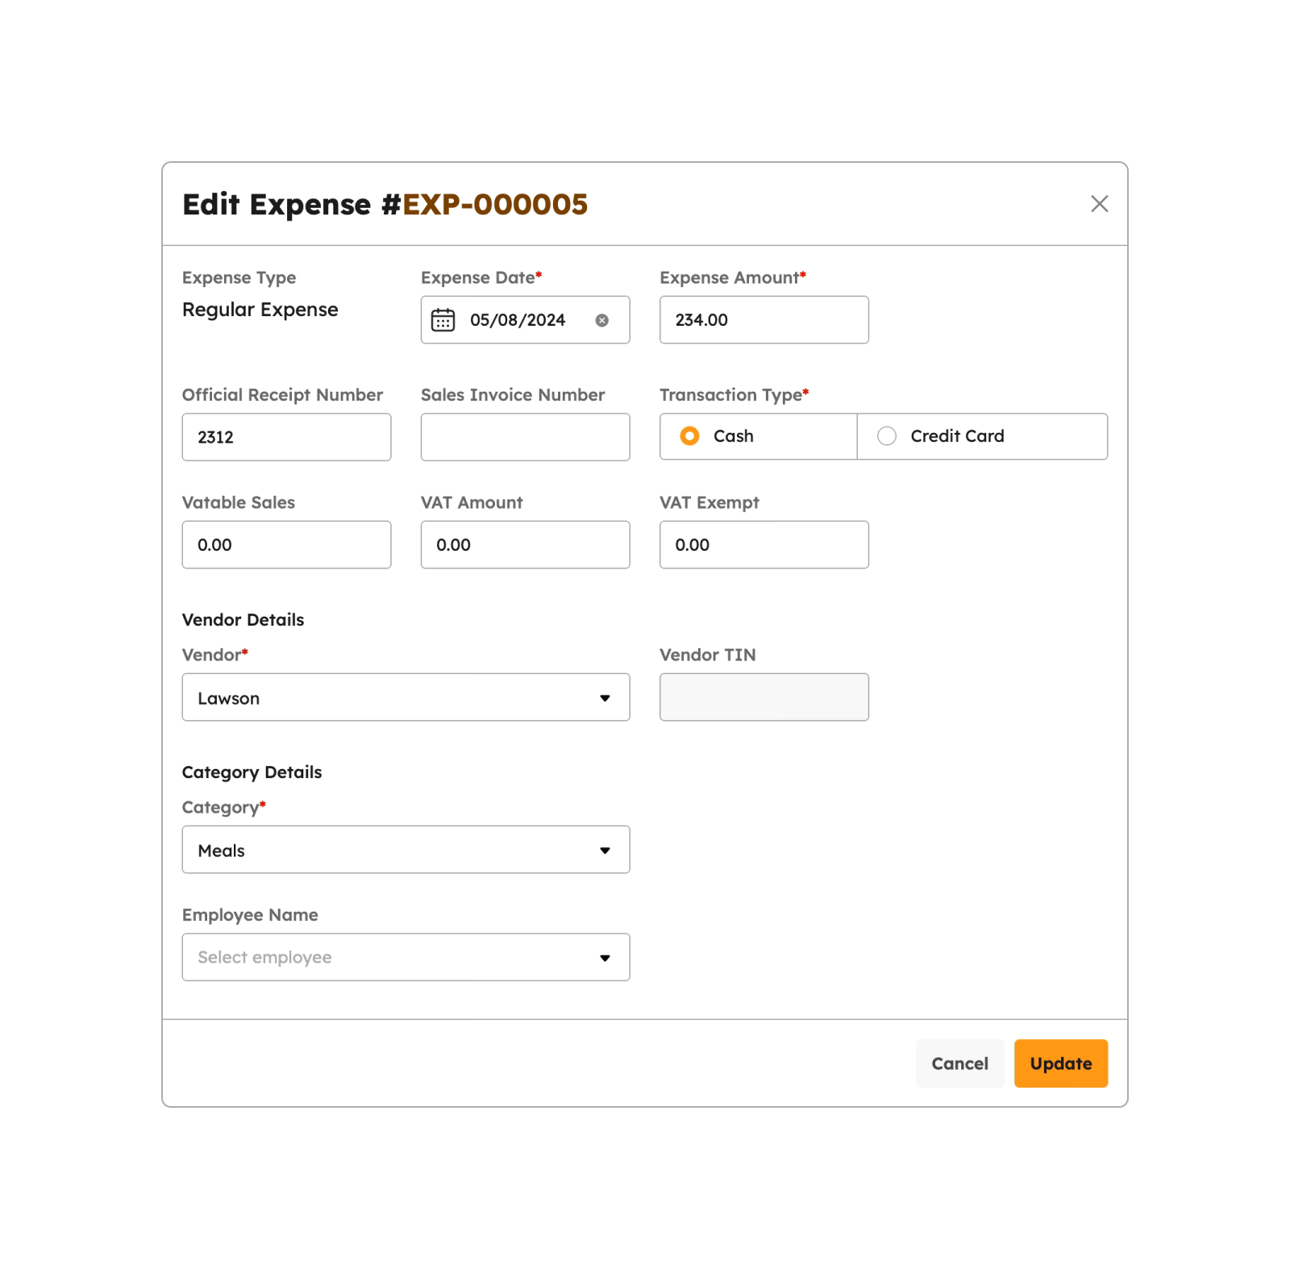Click the Expense Type label
1290x1269 pixels.
[x=239, y=278]
